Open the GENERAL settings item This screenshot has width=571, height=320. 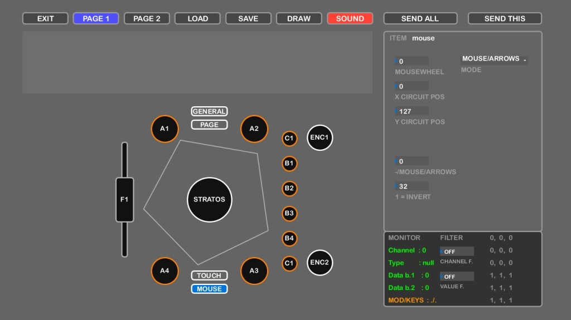[x=209, y=111]
